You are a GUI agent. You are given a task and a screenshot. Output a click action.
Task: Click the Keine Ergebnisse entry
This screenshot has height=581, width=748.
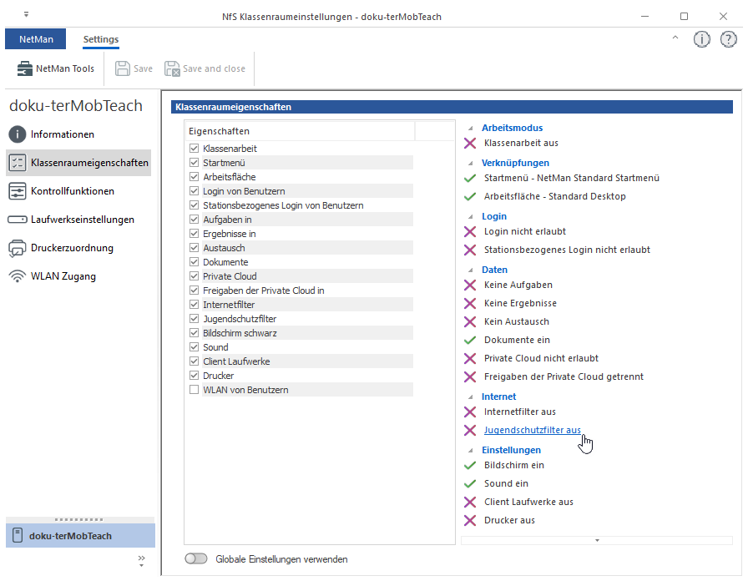(x=520, y=303)
